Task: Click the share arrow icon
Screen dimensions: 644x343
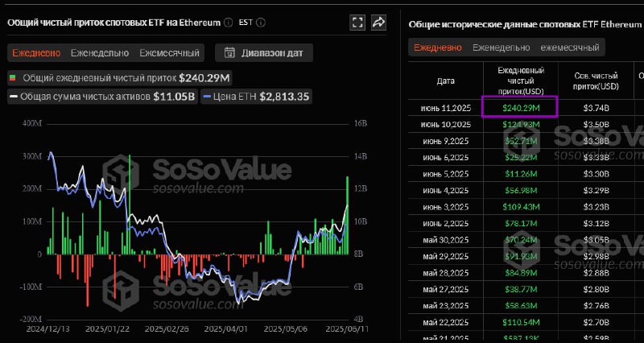Action: pos(378,23)
